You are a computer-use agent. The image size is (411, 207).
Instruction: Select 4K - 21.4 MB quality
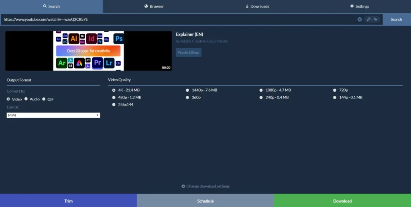(114, 90)
